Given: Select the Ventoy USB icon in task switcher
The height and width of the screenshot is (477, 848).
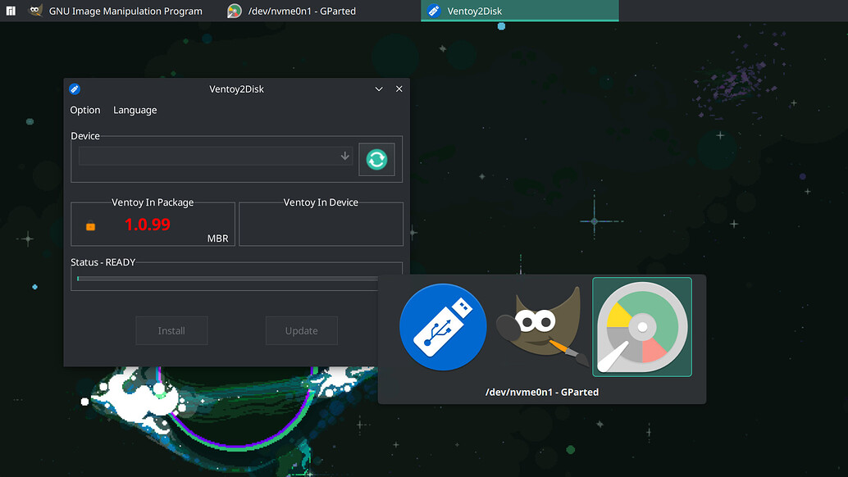Looking at the screenshot, I should (443, 326).
